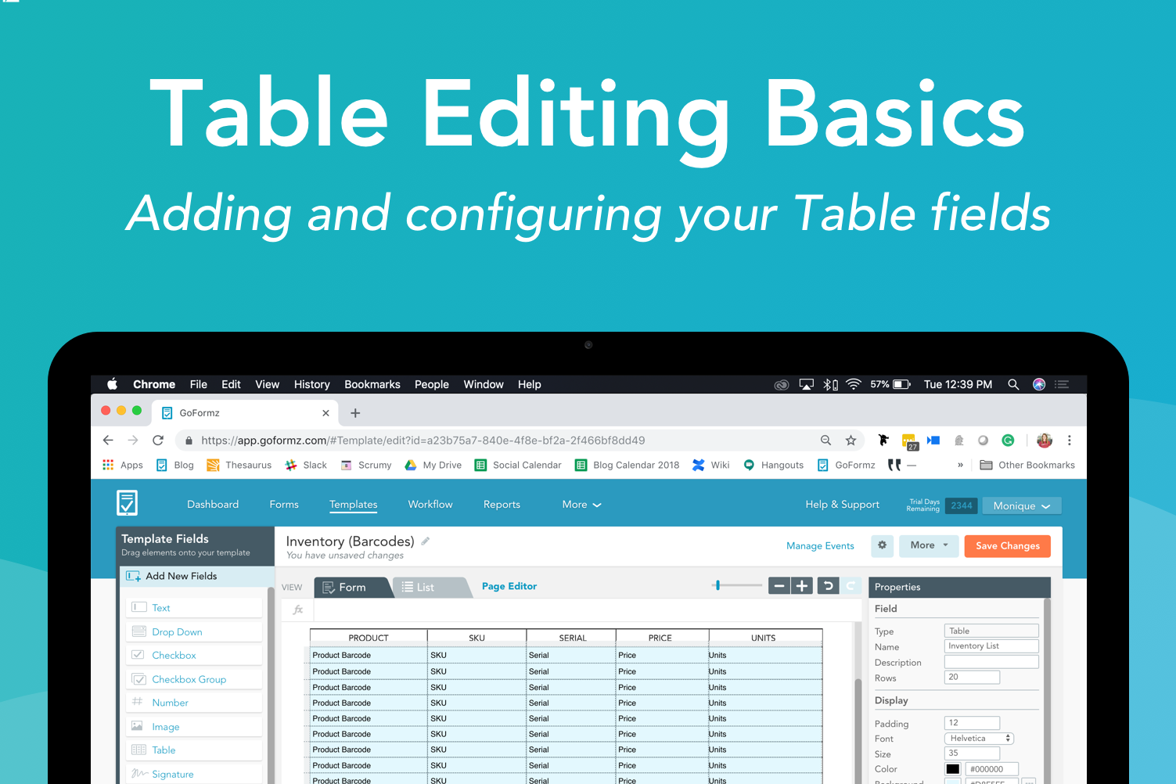This screenshot has width=1176, height=784.
Task: Open a new Chrome tab
Action: (355, 413)
